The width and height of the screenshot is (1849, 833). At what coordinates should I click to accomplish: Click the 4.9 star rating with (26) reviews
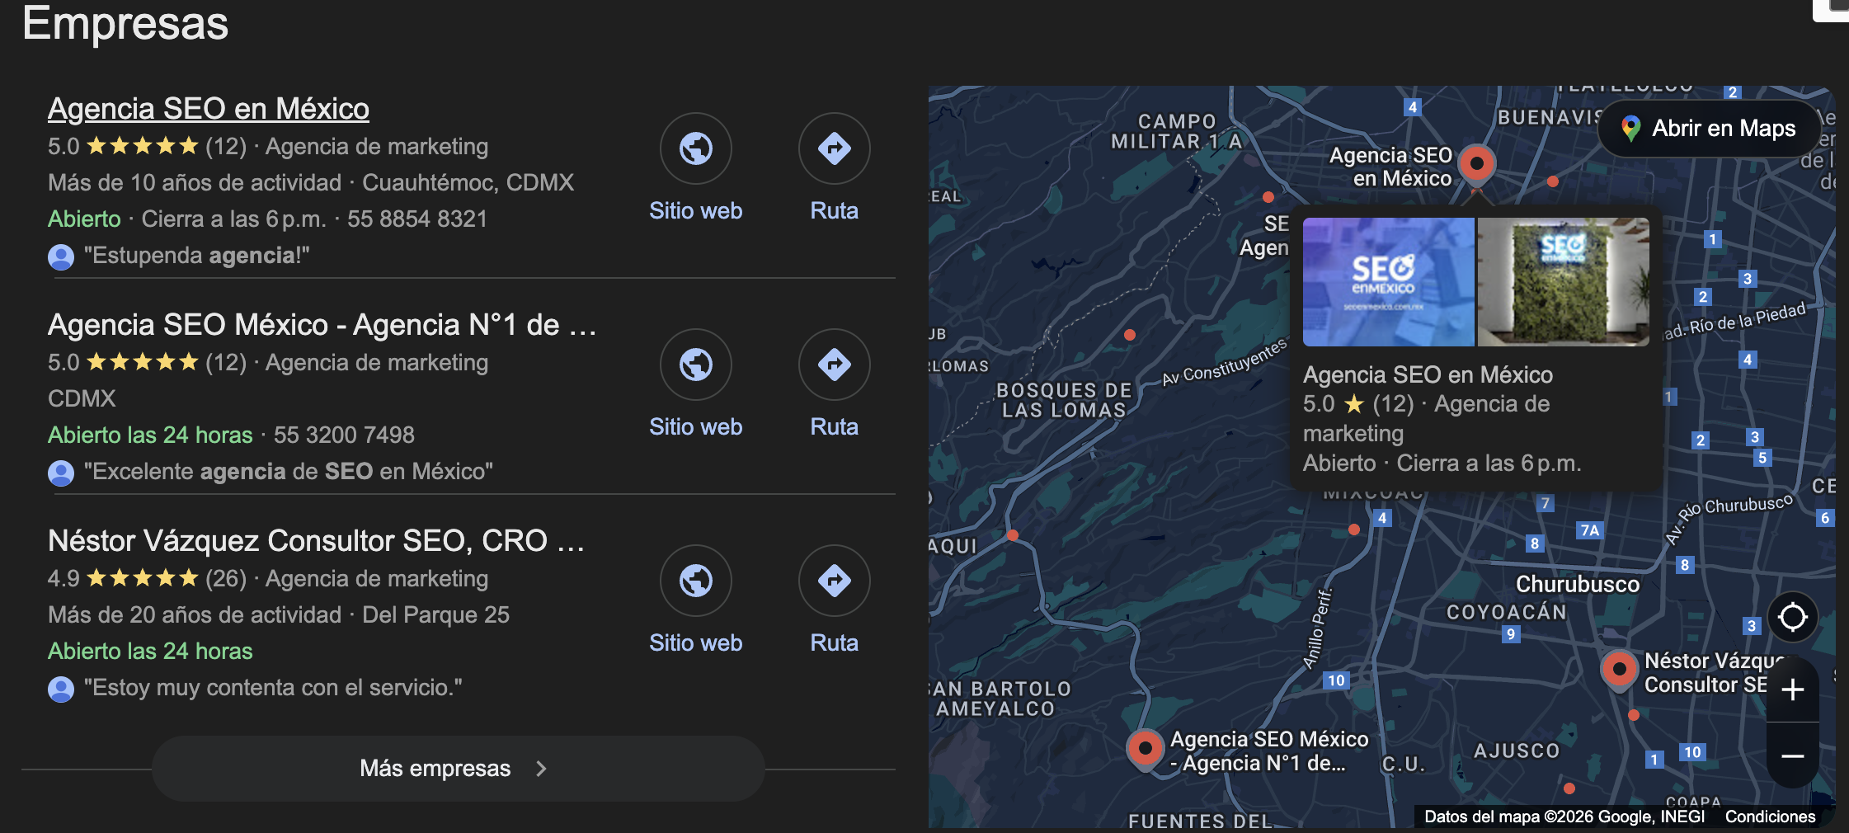click(x=148, y=579)
